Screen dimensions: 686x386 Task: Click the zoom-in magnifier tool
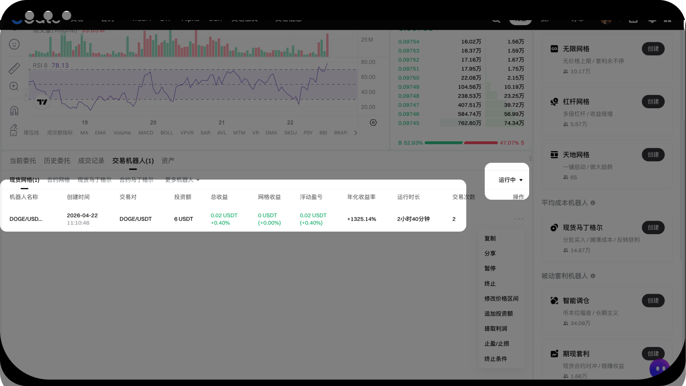pos(14,86)
